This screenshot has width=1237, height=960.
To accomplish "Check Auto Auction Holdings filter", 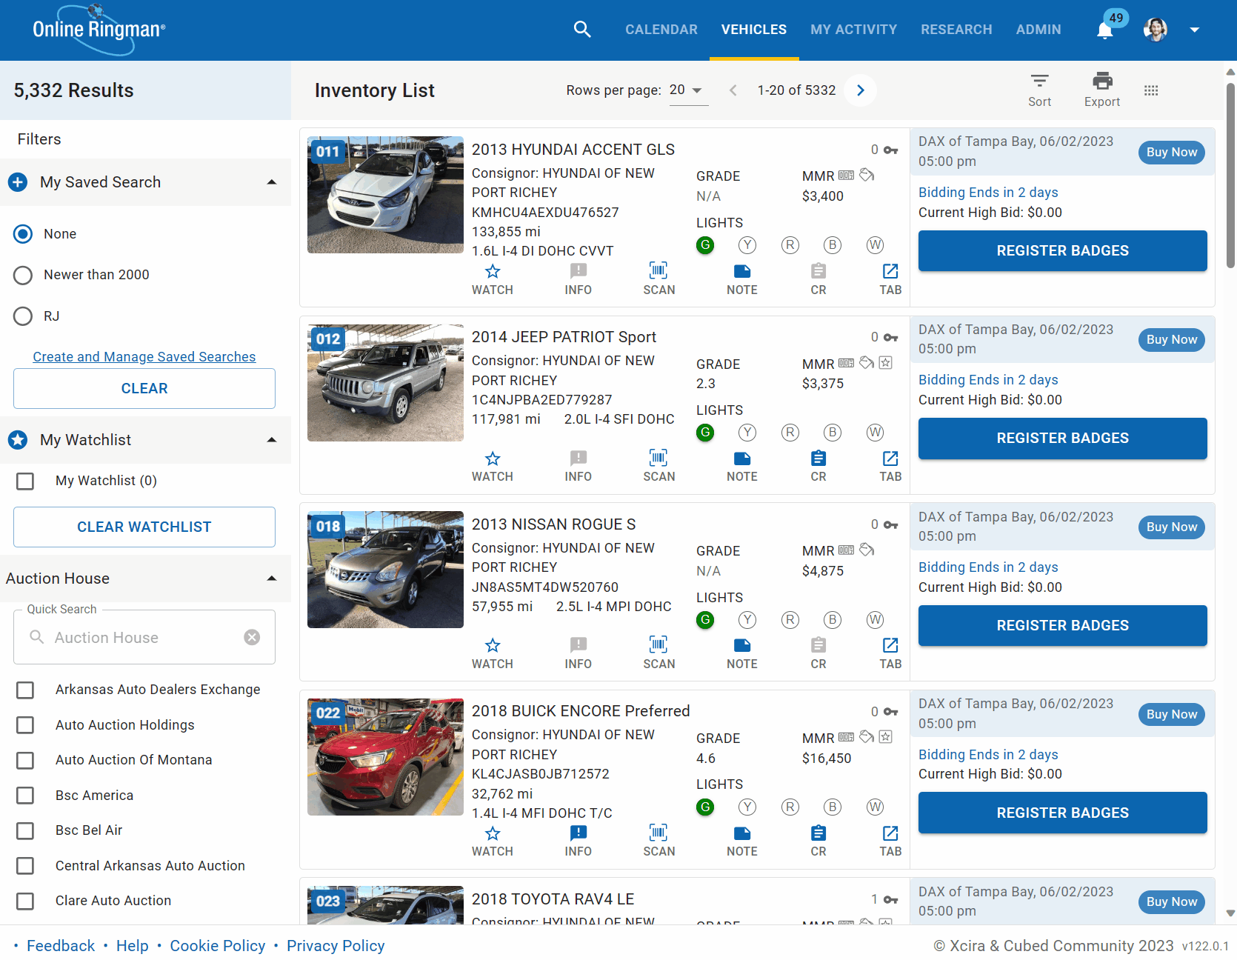I will (x=25, y=725).
